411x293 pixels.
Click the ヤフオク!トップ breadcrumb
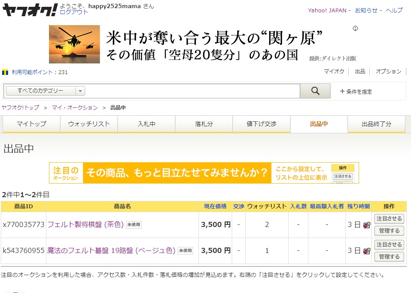[20, 107]
